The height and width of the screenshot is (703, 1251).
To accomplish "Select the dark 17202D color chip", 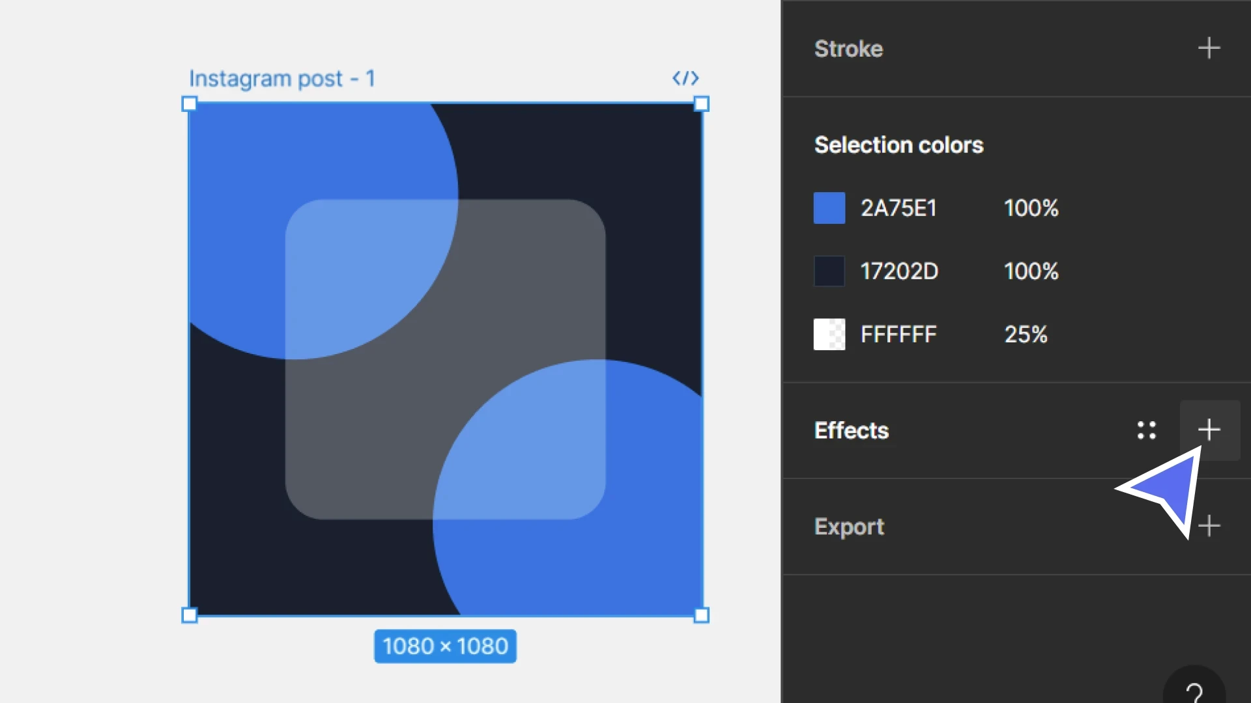I will (x=829, y=271).
